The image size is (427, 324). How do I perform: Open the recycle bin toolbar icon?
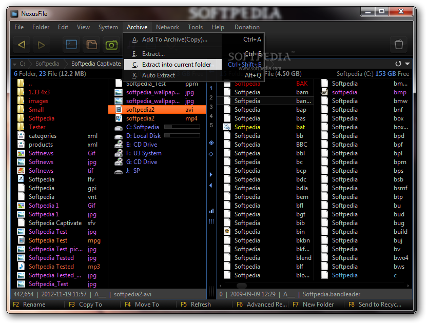point(399,44)
